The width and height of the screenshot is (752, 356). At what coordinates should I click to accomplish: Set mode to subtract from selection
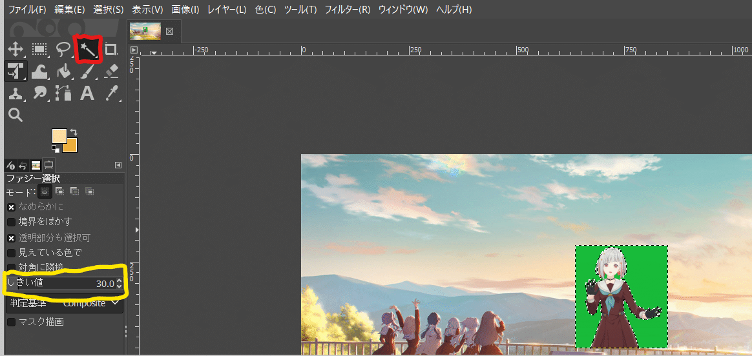click(74, 192)
